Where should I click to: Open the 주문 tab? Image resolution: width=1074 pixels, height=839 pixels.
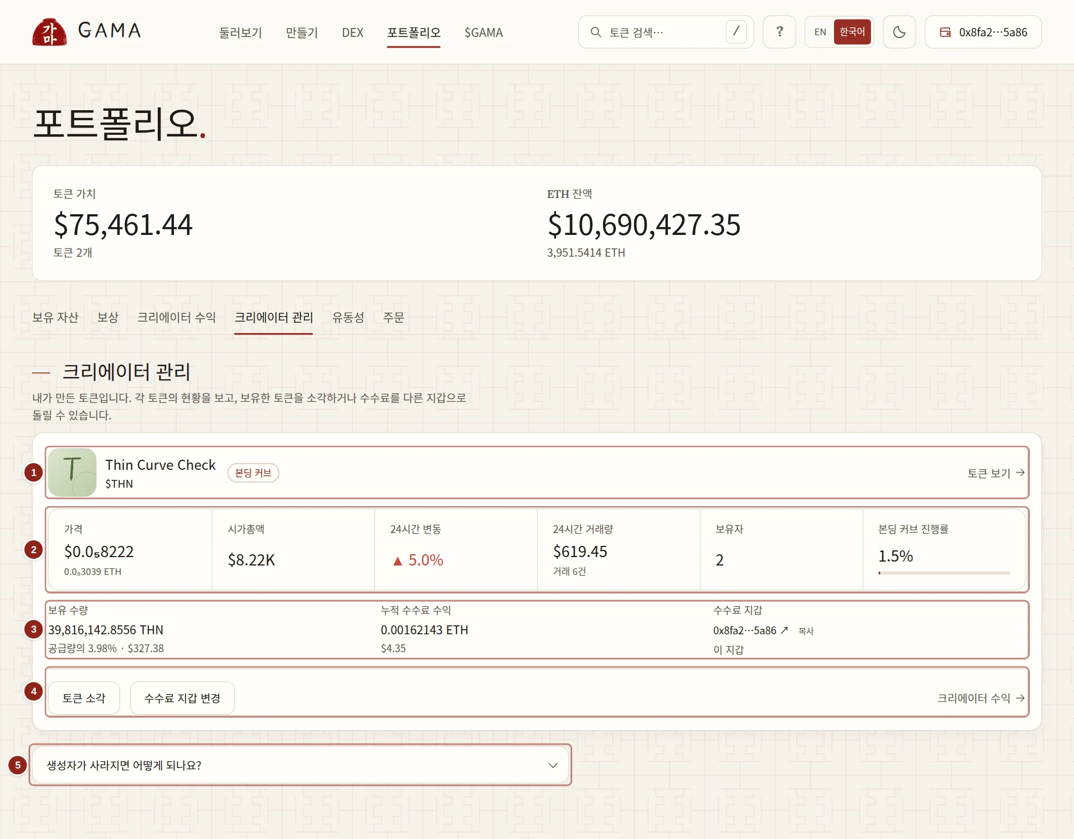point(393,318)
